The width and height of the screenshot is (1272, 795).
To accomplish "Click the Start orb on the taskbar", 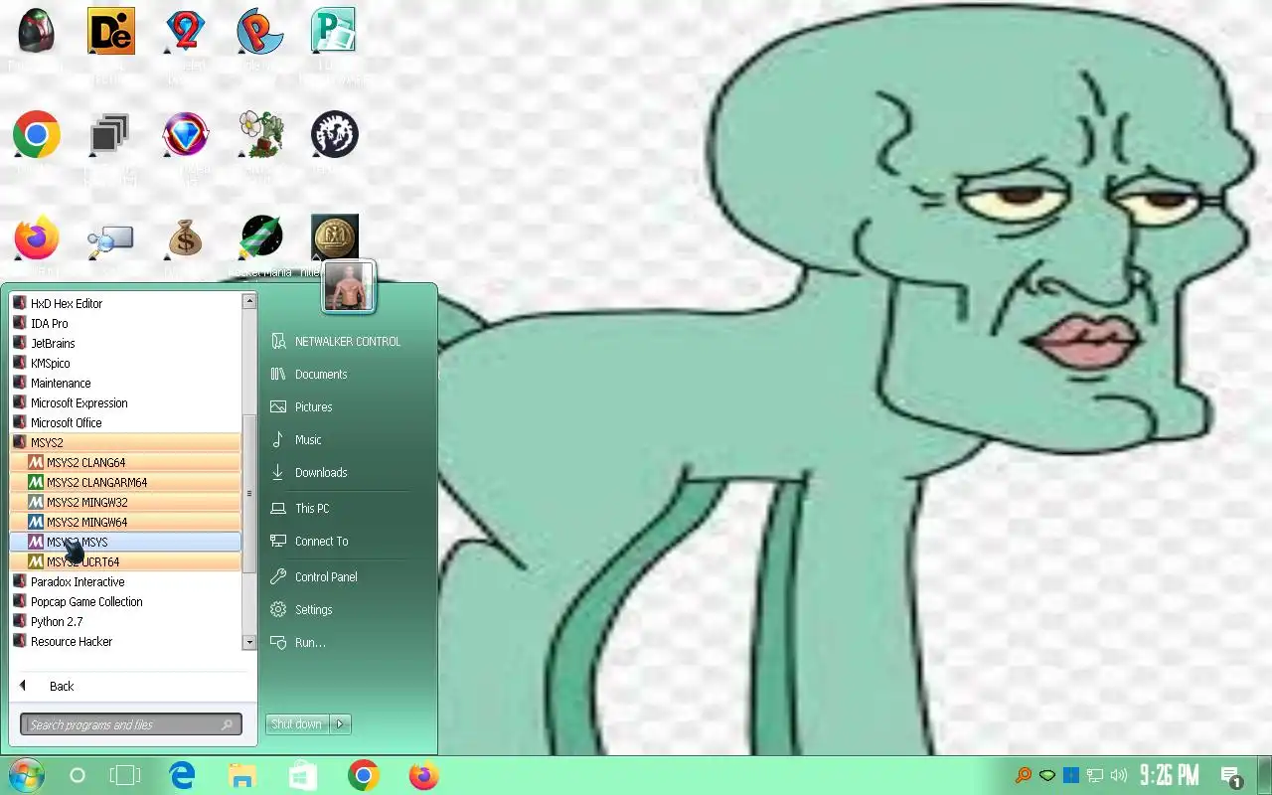I will tap(26, 775).
